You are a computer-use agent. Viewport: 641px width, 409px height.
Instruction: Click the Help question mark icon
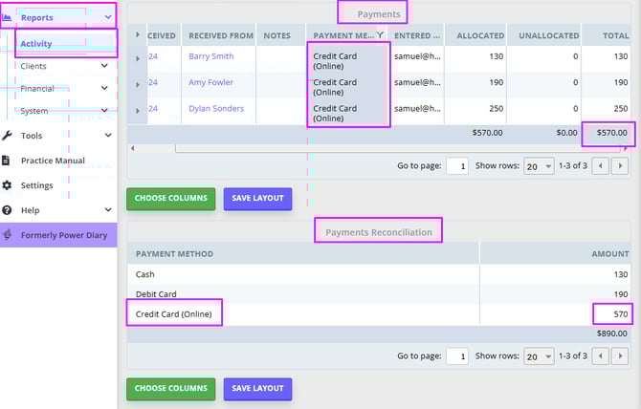coord(8,210)
